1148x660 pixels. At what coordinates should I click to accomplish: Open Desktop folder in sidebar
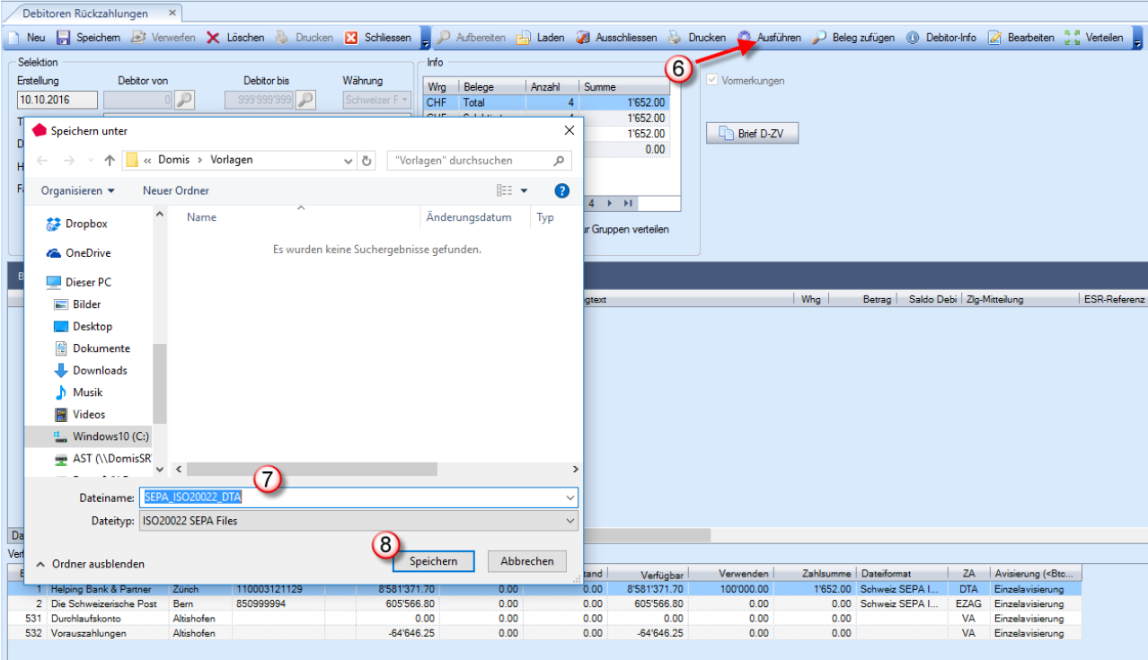tap(93, 326)
